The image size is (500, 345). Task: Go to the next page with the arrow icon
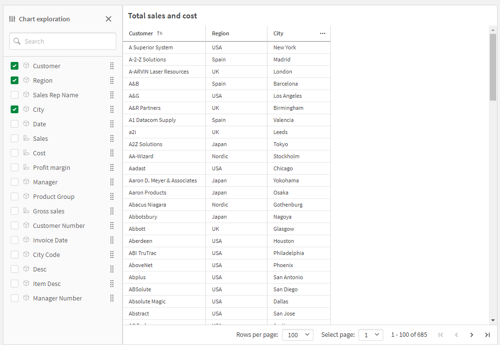471,334
